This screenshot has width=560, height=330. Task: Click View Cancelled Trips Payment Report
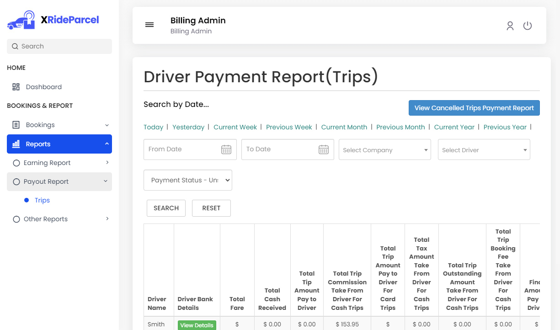(x=474, y=108)
